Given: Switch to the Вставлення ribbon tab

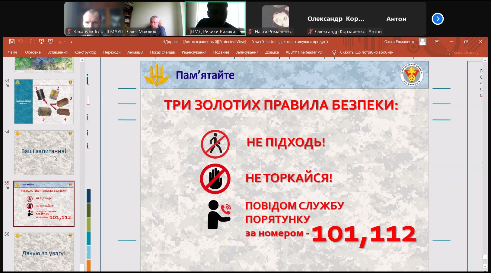Looking at the screenshot, I should point(57,52).
